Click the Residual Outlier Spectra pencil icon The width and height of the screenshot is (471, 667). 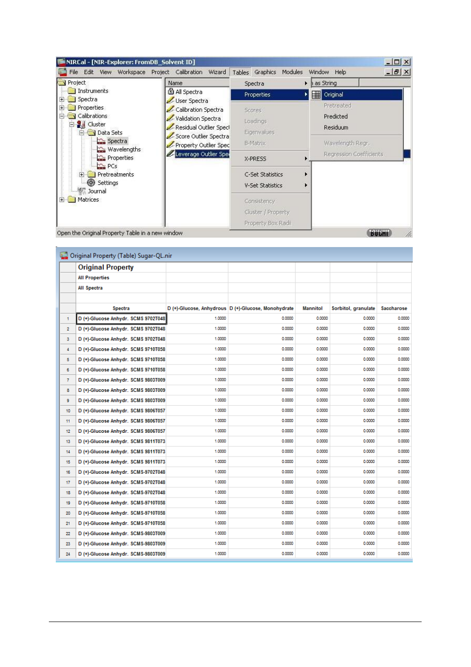(x=170, y=127)
